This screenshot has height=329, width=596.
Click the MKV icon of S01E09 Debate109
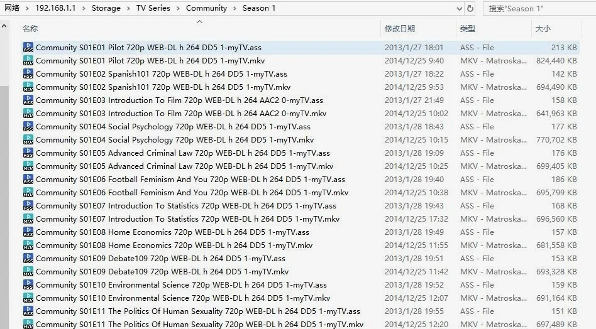point(28,272)
